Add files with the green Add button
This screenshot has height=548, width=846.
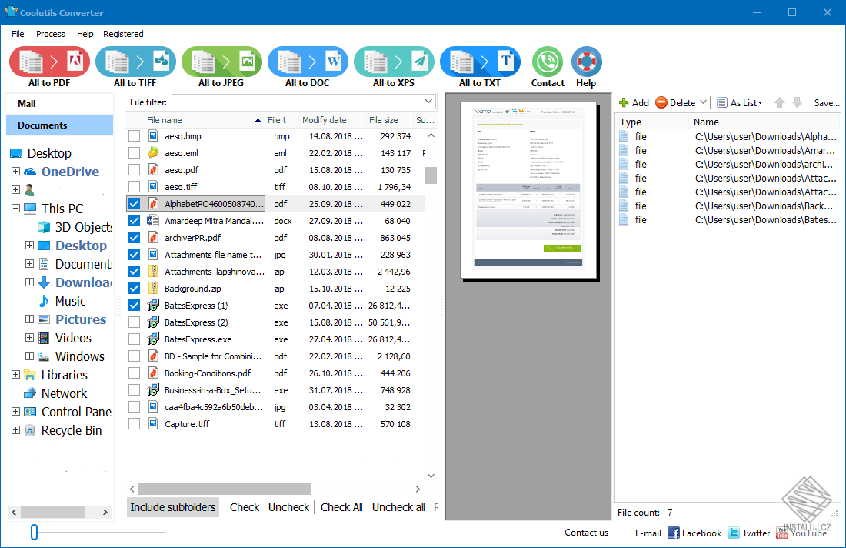635,102
